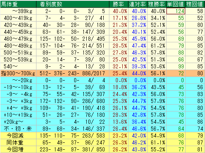The height and width of the screenshot is (153, 205).
Task: Select the ～-20kg row label
Action: click(18, 80)
